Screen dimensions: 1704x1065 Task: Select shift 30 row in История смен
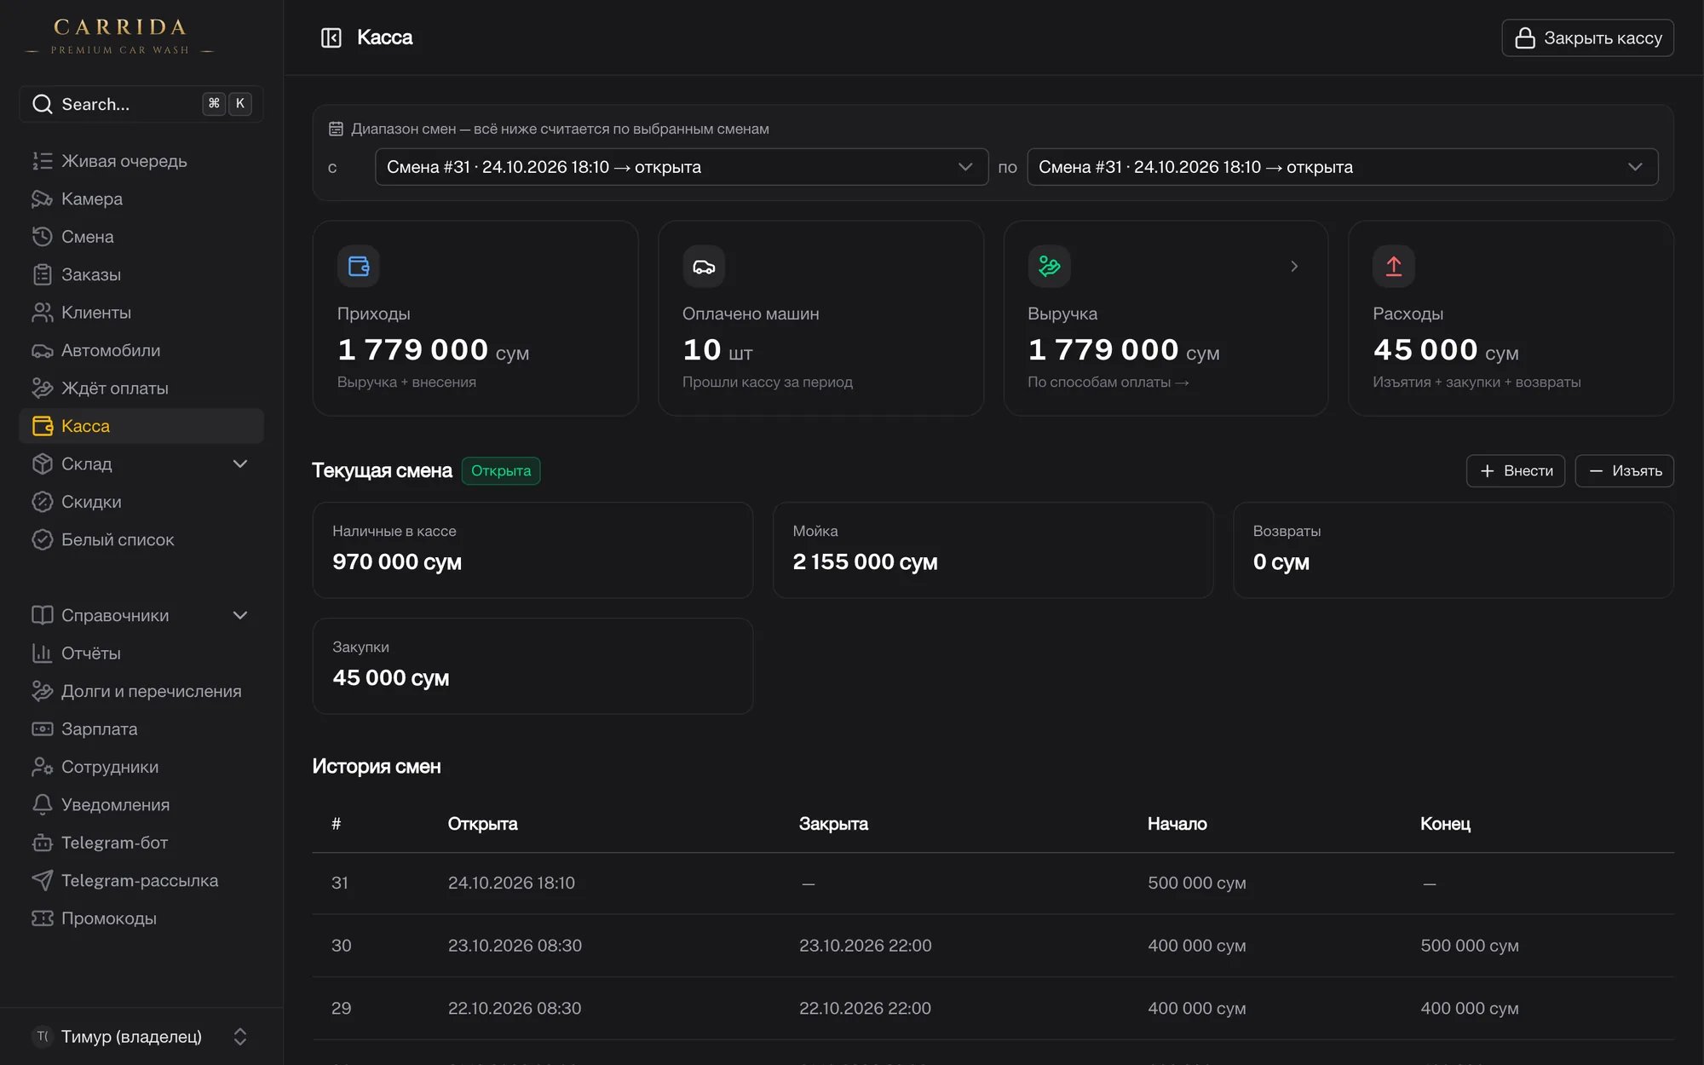993,946
